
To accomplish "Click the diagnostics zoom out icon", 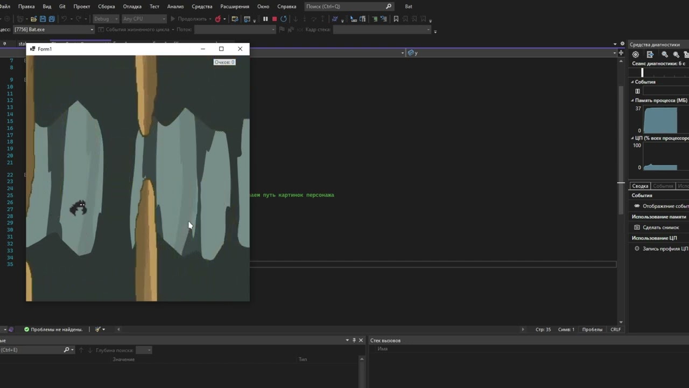I will click(x=676, y=54).
